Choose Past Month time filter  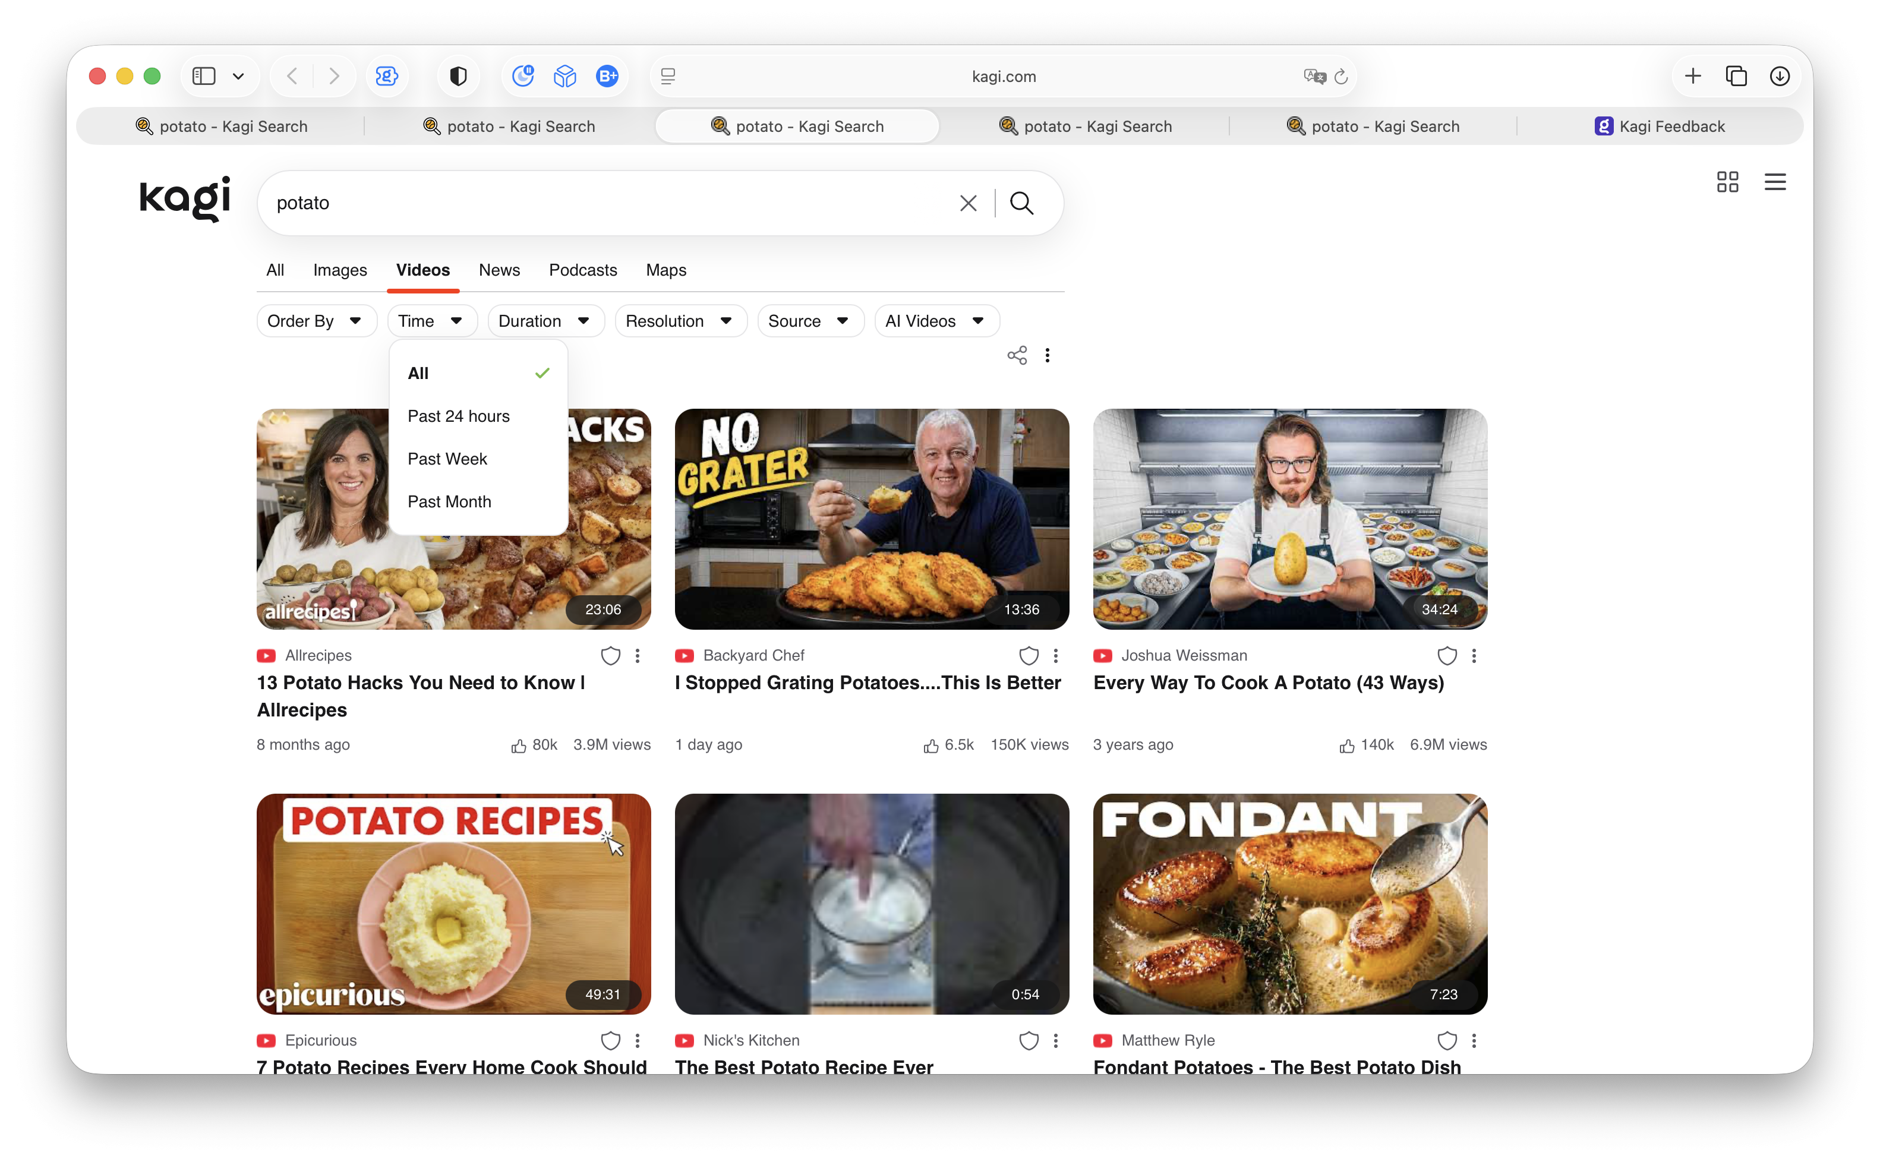point(478,501)
